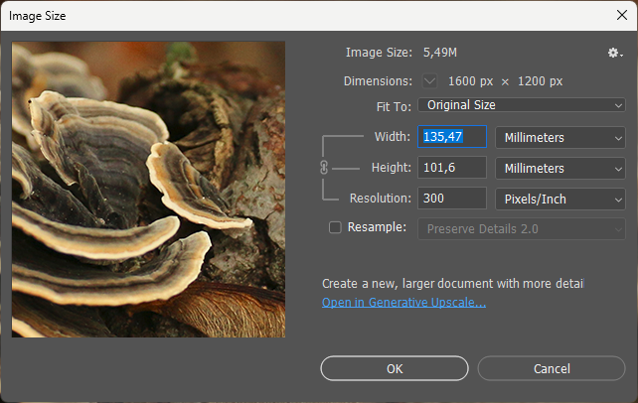638x403 pixels.
Task: Expand the Dimensions unit chevron
Action: click(x=429, y=80)
